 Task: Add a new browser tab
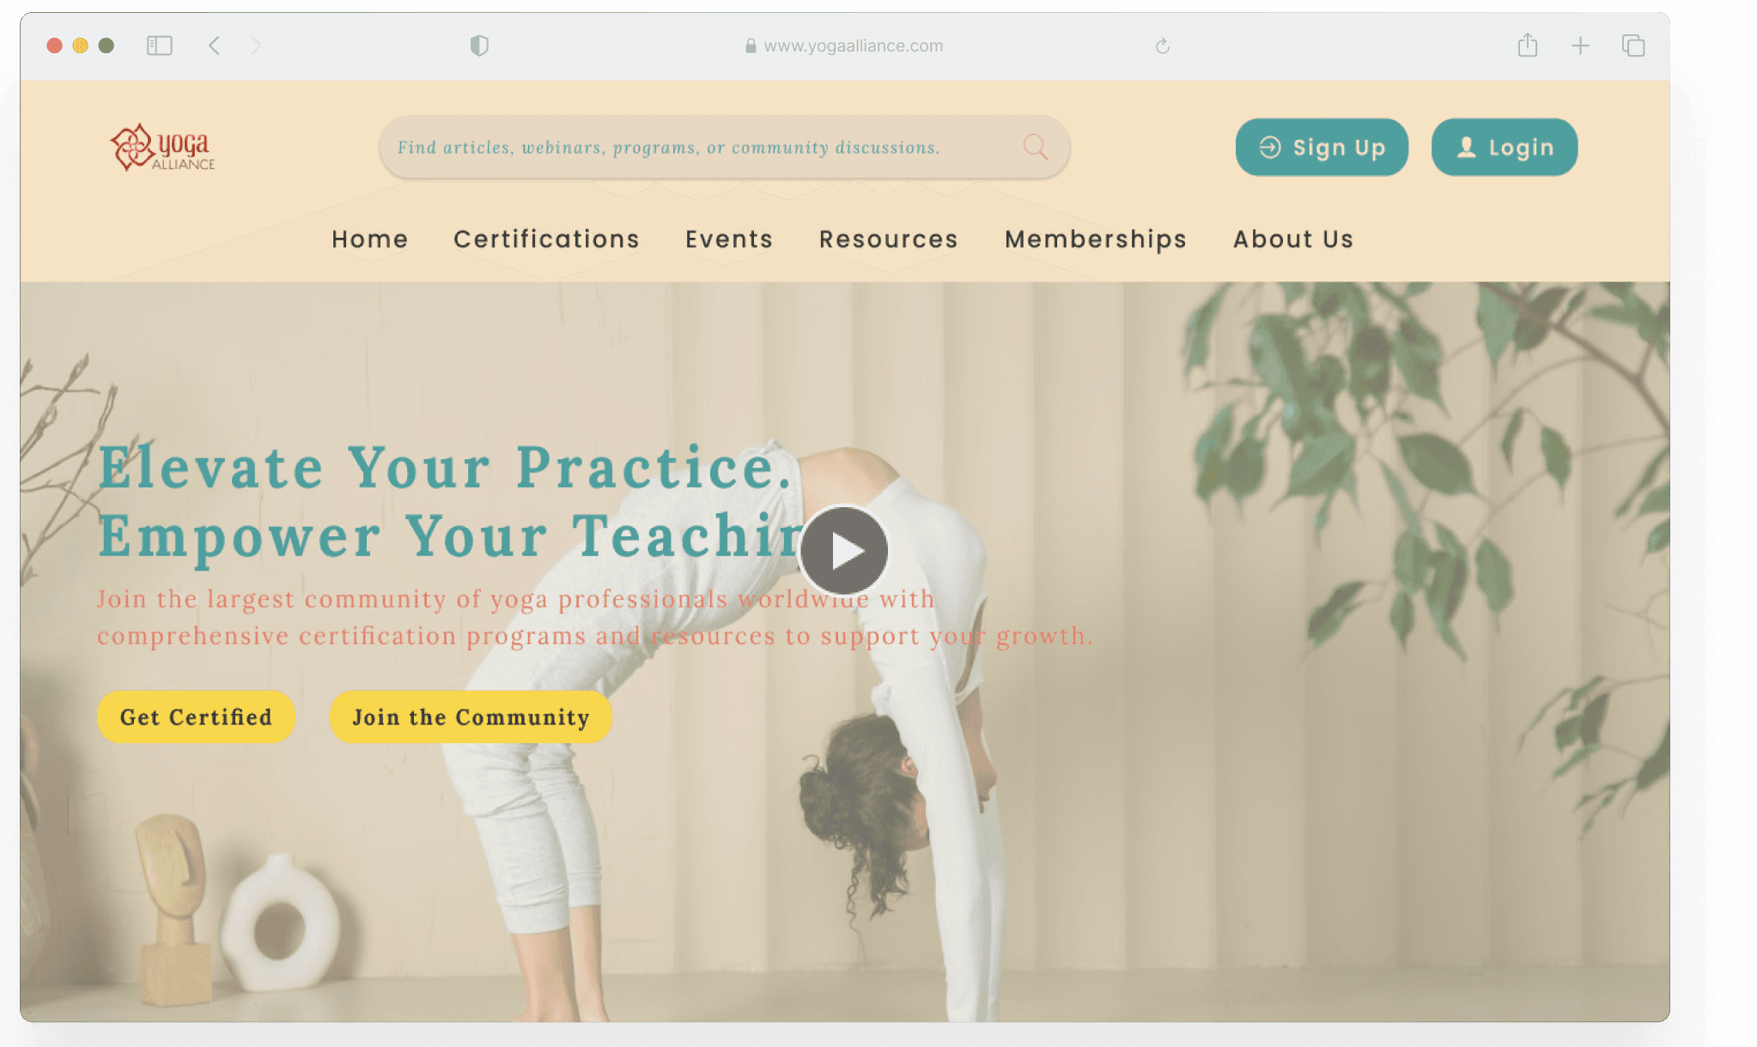pyautogui.click(x=1580, y=45)
